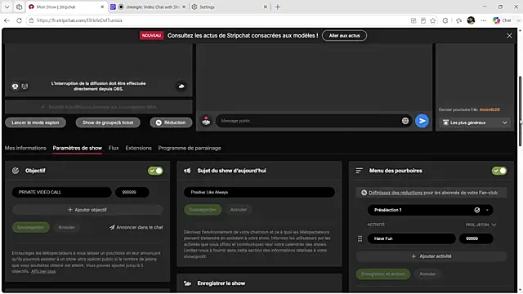The height and width of the screenshot is (294, 523).
Task: Click the split screen icon in address bar
Action: point(413,20)
